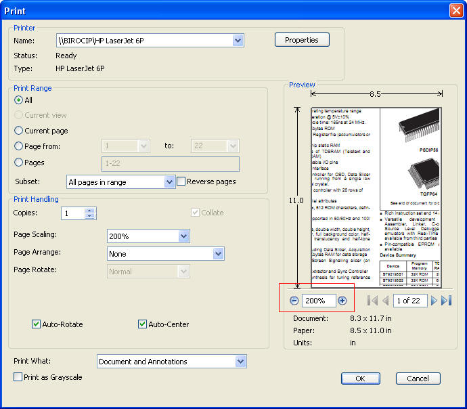
Task: Go to previous page in preview
Action: click(x=385, y=301)
